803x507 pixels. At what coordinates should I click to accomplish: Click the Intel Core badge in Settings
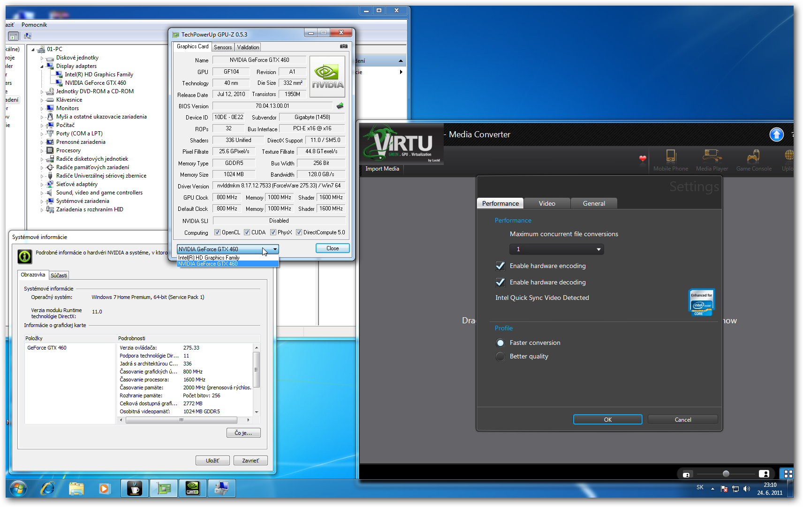point(701,302)
